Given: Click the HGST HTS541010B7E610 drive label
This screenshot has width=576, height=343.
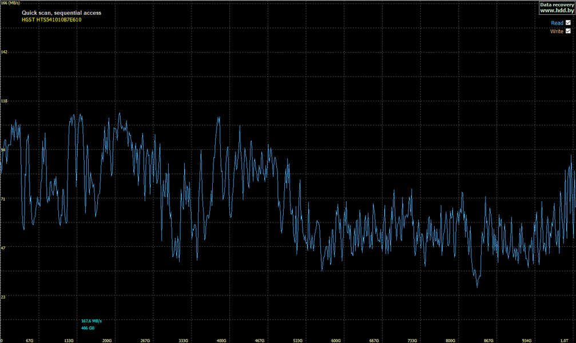Looking at the screenshot, I should pyautogui.click(x=51, y=20).
